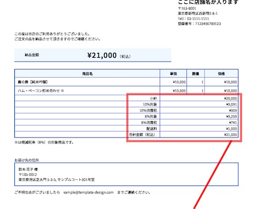Click the '配送料' label
The image size is (253, 209).
(152, 129)
